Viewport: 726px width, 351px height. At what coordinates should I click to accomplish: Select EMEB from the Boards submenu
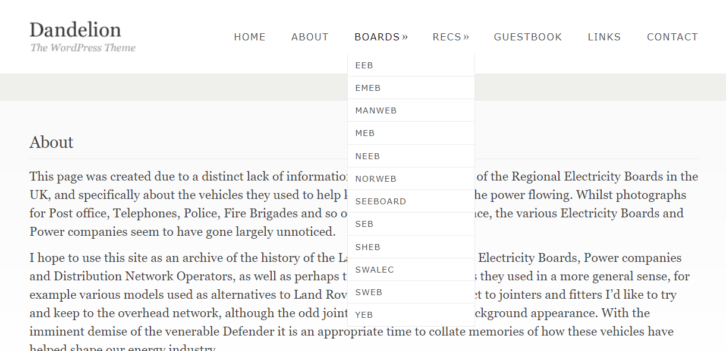(x=411, y=88)
